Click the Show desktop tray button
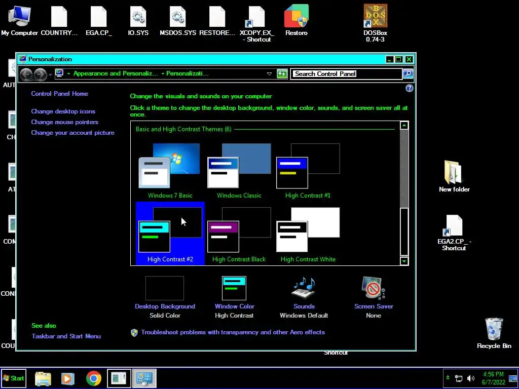The image size is (519, 389). point(513,378)
